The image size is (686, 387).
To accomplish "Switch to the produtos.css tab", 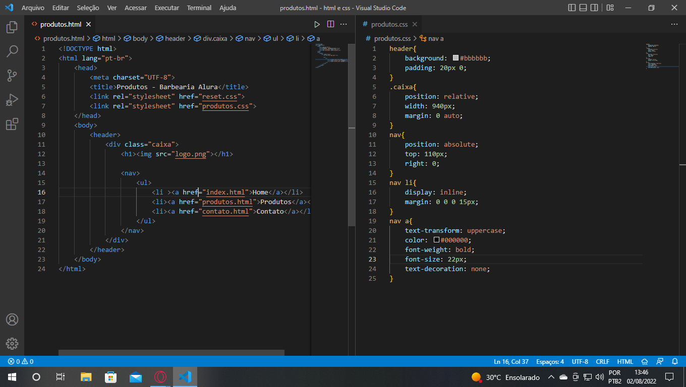I will pos(389,24).
